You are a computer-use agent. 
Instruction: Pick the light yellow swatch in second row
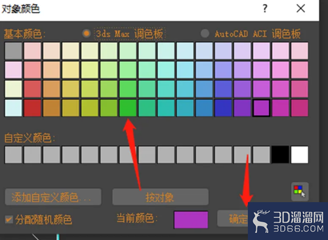(x=71, y=70)
